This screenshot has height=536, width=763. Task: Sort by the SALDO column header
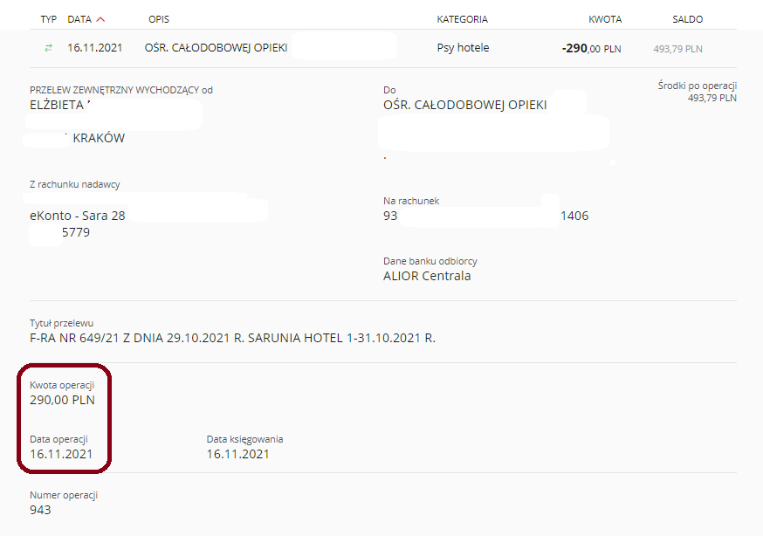688,19
